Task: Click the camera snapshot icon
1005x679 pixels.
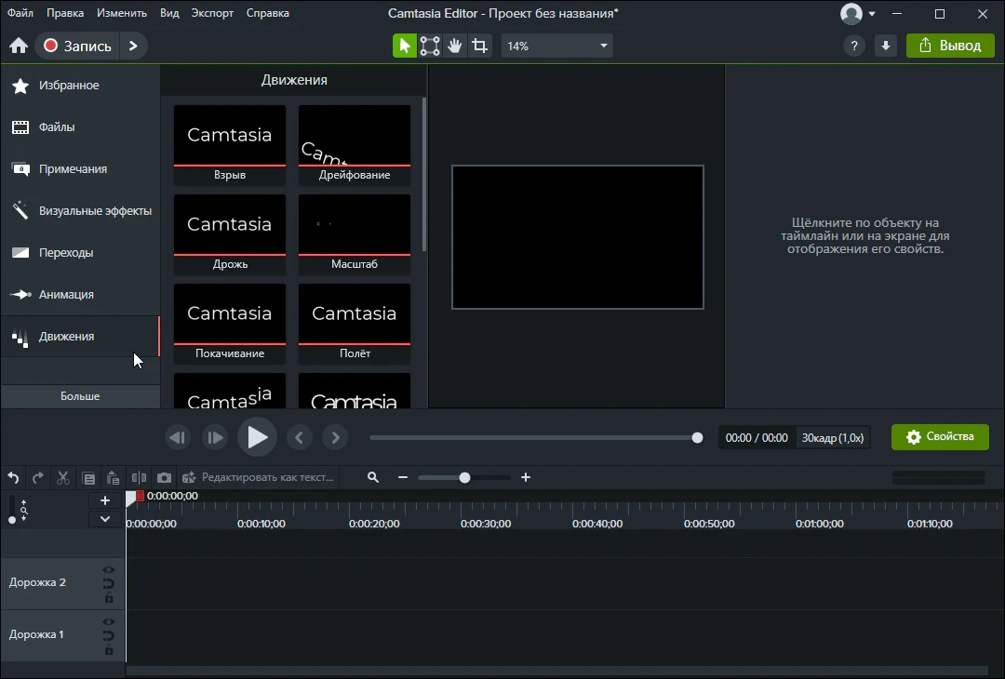Action: pyautogui.click(x=164, y=477)
